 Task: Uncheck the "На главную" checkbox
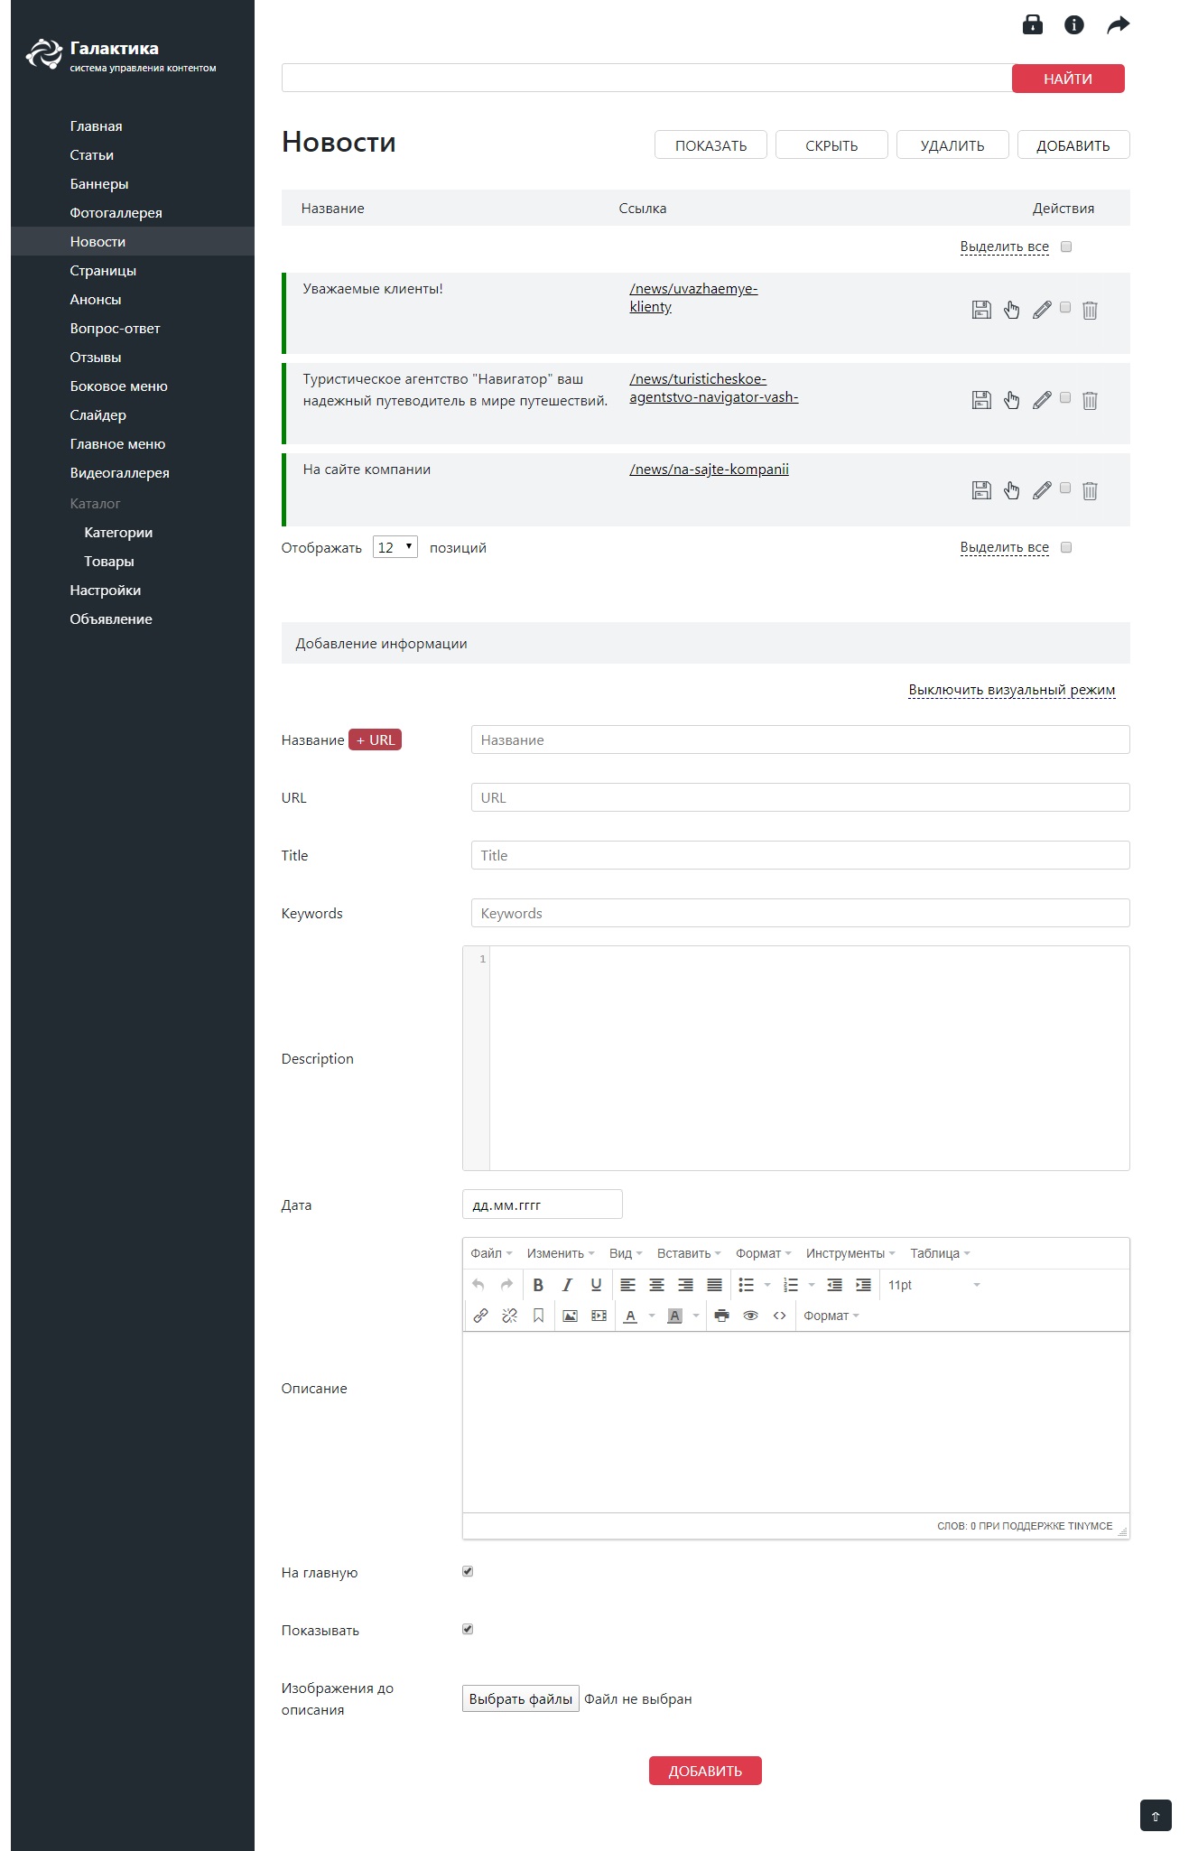point(468,1571)
